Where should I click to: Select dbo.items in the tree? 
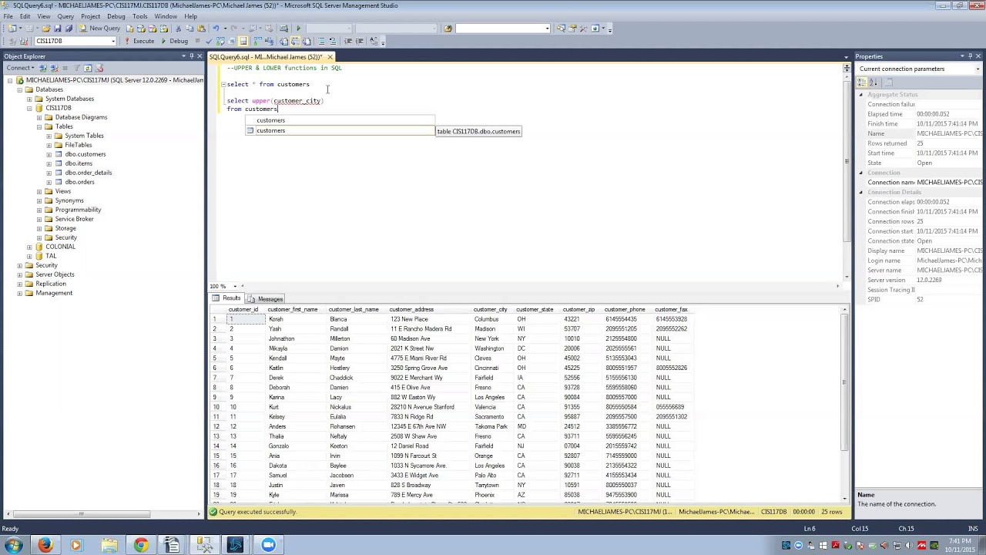(x=79, y=163)
